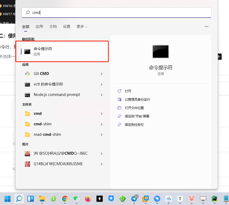Open the blue bird app icon in taskbar
The height and width of the screenshot is (205, 229).
pos(157,199)
